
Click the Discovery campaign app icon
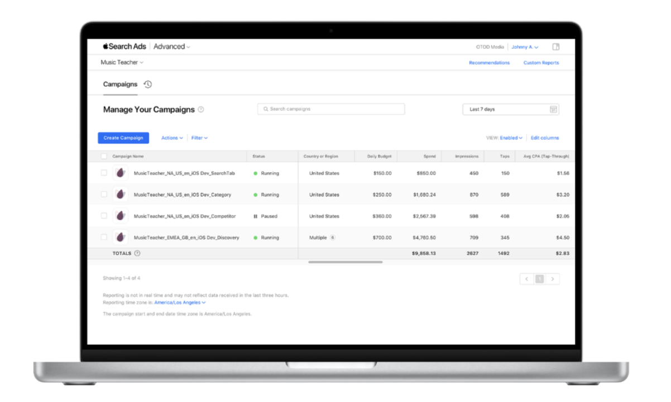(121, 237)
